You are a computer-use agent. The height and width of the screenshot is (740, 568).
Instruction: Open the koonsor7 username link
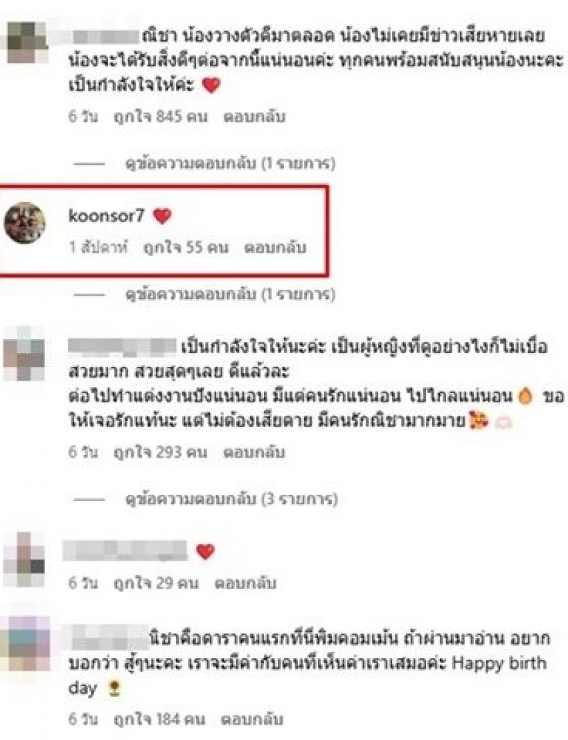[106, 216]
